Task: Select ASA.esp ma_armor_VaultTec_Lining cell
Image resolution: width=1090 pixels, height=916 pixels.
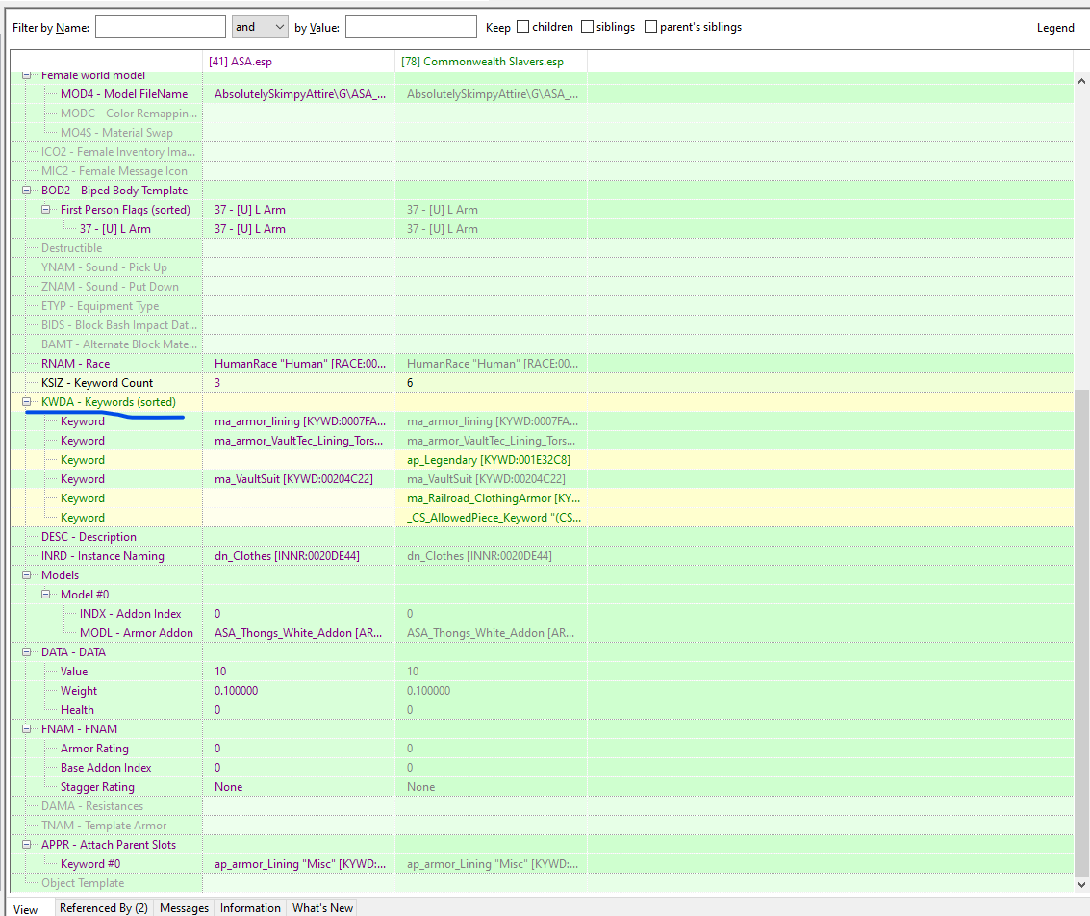Action: [x=299, y=441]
